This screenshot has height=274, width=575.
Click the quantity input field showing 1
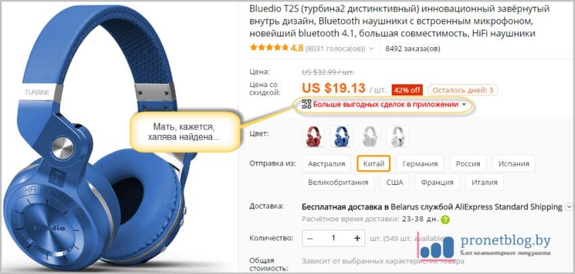(333, 238)
